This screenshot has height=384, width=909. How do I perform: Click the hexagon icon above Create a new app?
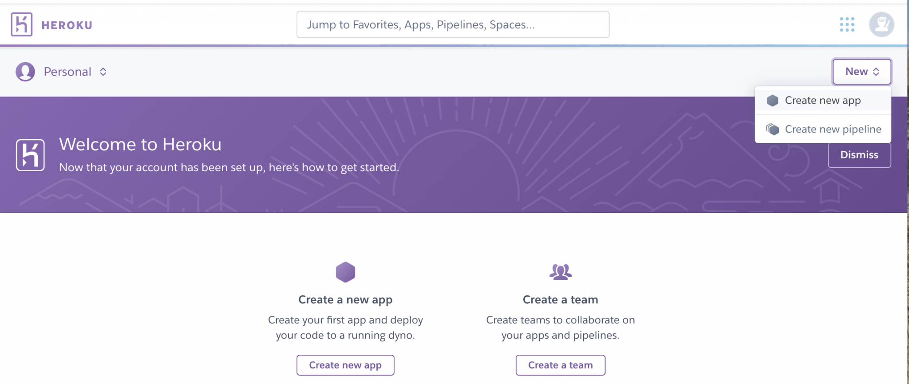click(345, 273)
